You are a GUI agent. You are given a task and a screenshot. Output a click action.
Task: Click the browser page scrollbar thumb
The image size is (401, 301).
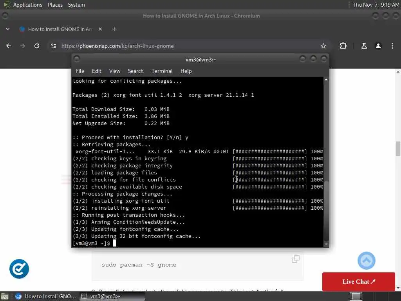point(398,149)
